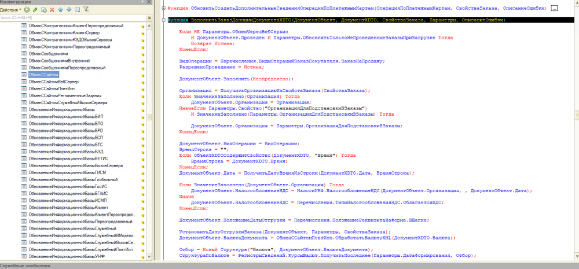The width and height of the screenshot is (579, 269).
Task: Select the ОбменССайтом module
Action: point(43,75)
